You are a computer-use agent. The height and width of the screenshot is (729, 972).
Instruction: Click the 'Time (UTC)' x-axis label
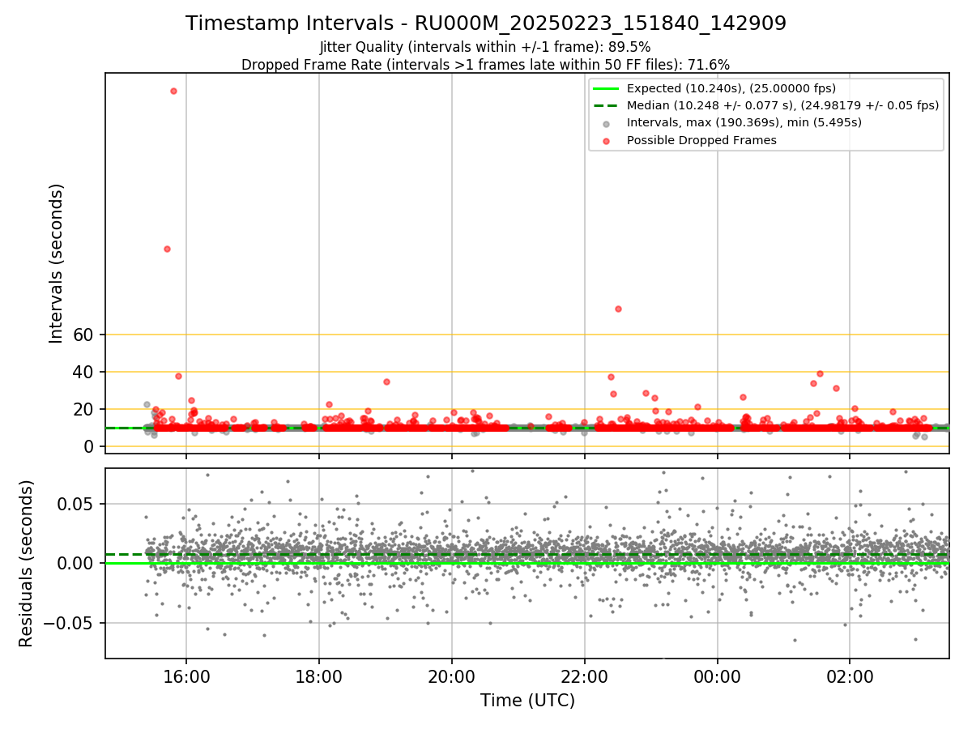pos(527,701)
